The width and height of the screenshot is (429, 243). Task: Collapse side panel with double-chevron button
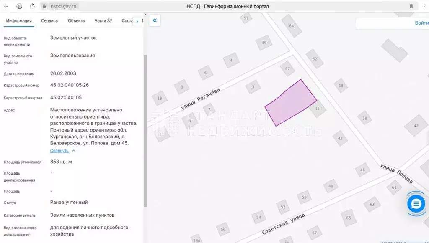coord(155,20)
